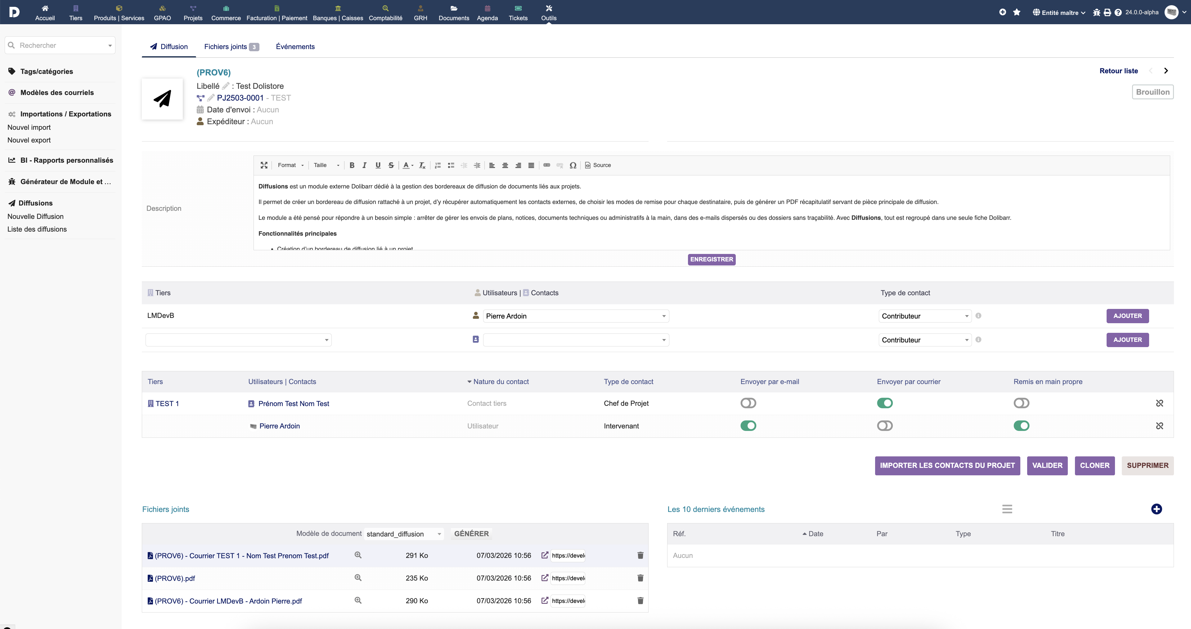
Task: Expand the Format dropdown in editor
Action: tap(291, 165)
